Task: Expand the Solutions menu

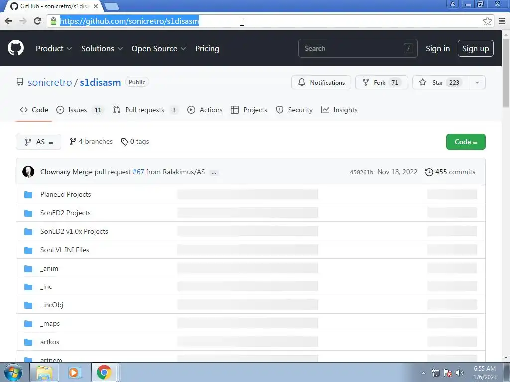Action: [102, 48]
